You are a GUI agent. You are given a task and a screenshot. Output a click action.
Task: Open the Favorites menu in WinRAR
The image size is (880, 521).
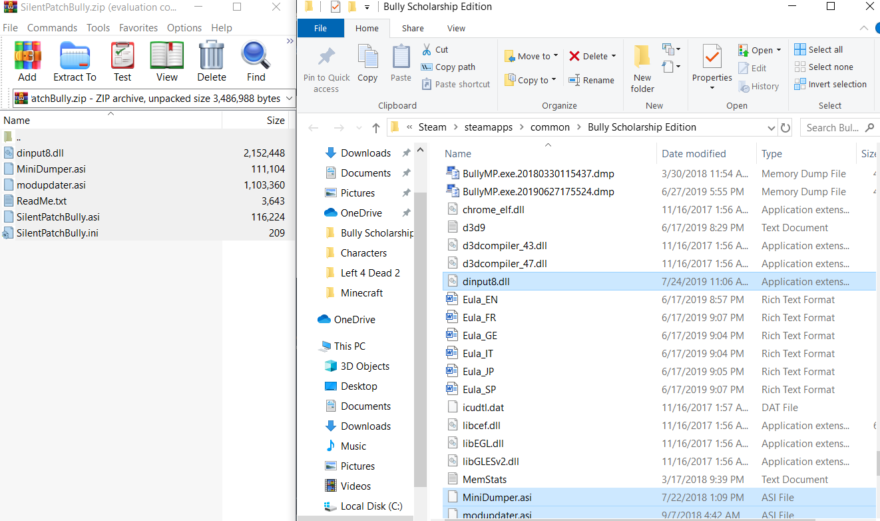138,28
